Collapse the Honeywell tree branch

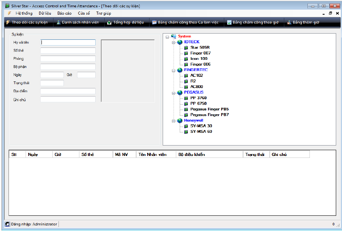[174, 120]
